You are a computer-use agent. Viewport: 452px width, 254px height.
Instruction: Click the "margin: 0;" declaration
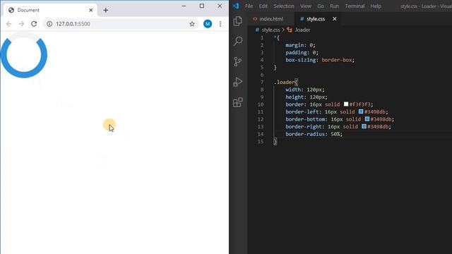click(300, 45)
